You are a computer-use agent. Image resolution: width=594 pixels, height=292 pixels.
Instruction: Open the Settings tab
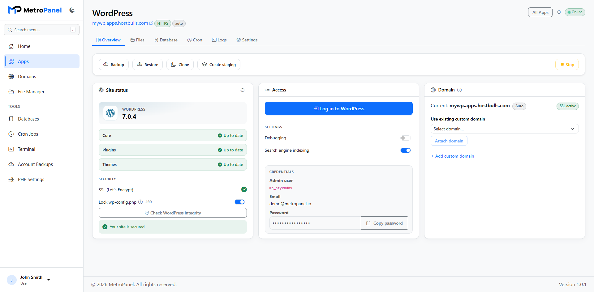[x=247, y=40]
